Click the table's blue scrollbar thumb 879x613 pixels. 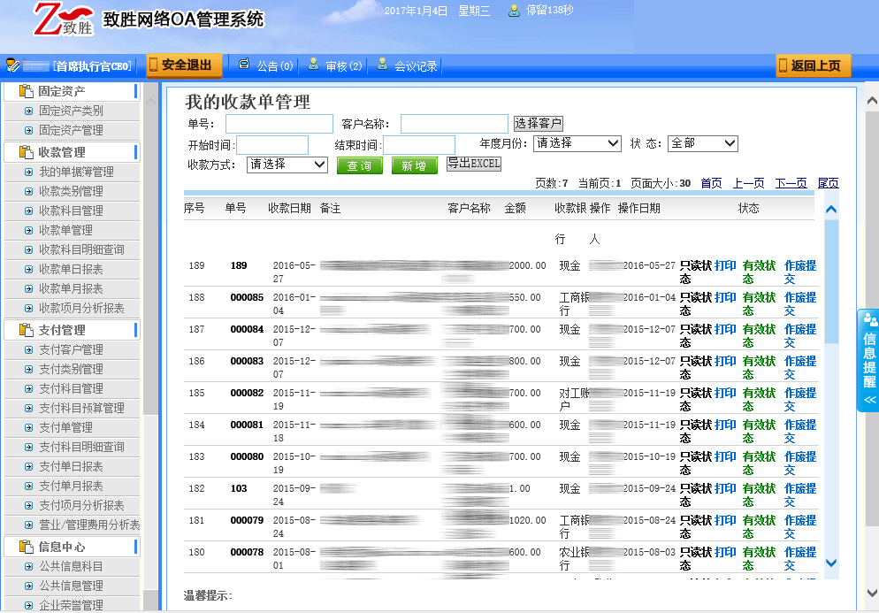pos(831,282)
